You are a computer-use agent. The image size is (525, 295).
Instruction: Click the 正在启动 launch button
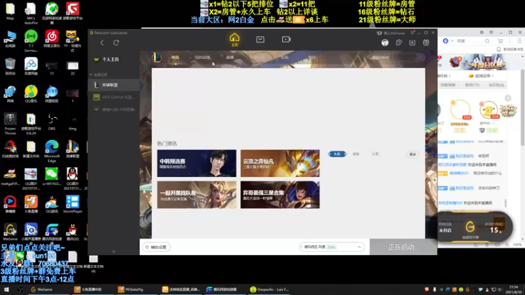404,247
